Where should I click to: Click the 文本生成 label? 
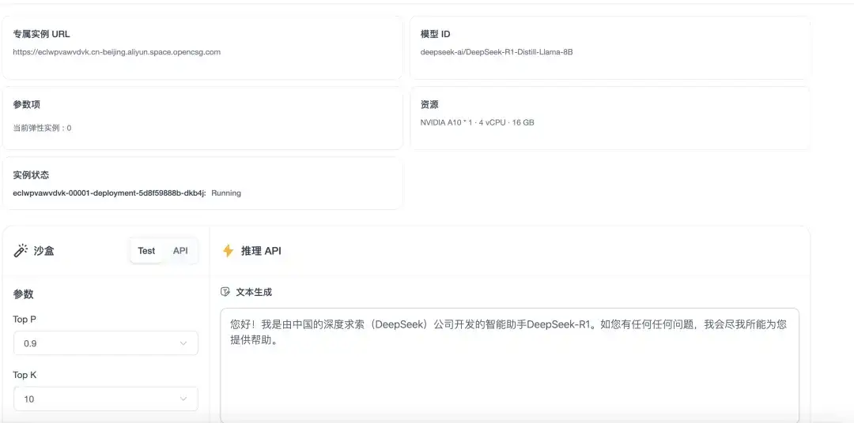click(254, 292)
